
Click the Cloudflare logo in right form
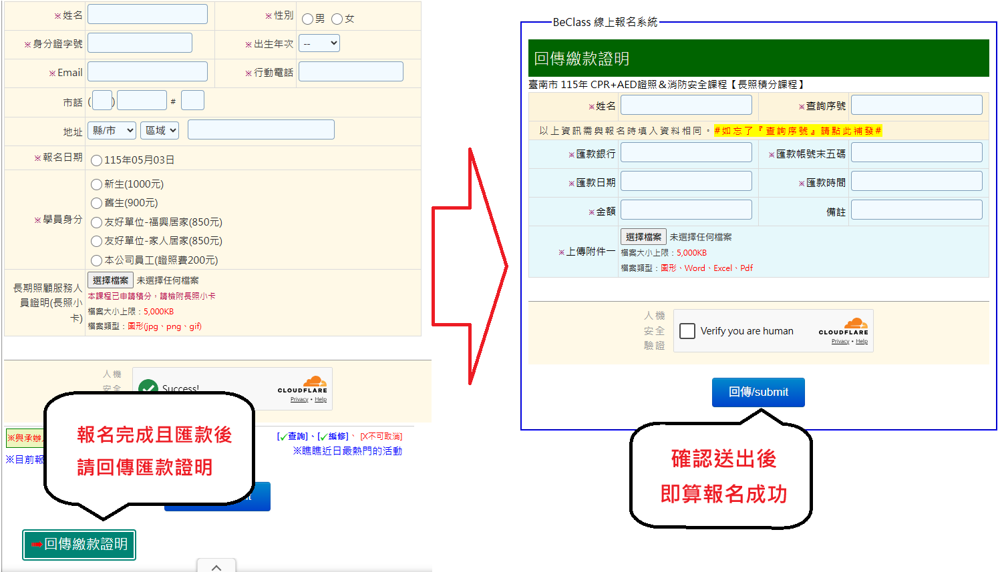click(843, 326)
